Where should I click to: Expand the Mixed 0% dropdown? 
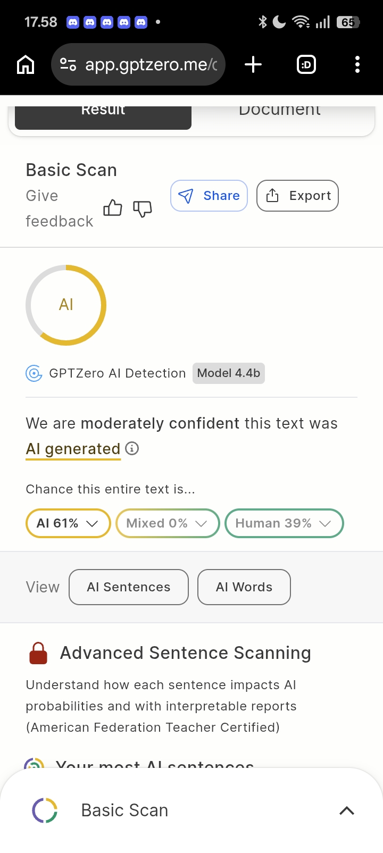pos(168,523)
